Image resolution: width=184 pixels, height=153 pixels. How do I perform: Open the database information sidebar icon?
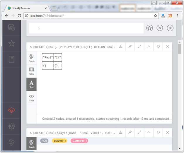pos(11,27)
